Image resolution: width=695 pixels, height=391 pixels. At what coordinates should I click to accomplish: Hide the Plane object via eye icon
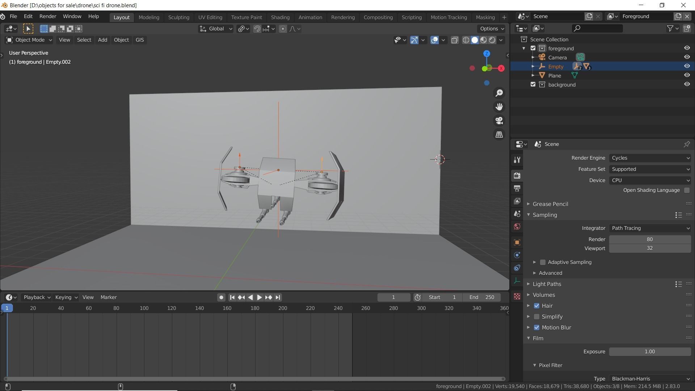[687, 75]
